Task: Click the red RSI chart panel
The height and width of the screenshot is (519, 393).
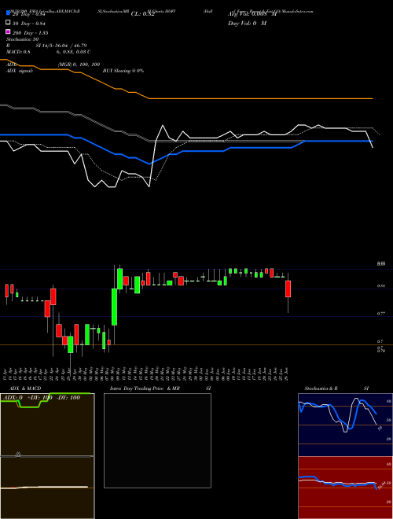Action: click(x=345, y=488)
